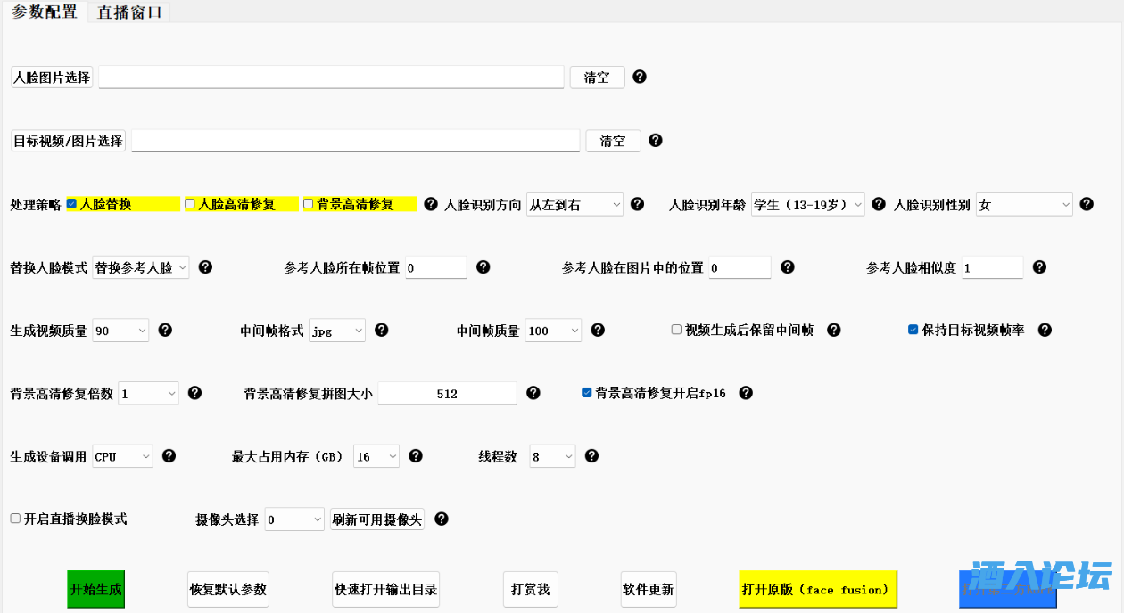
Task: Click help icon next to 参考人脸相似度 field
Action: (x=1038, y=266)
